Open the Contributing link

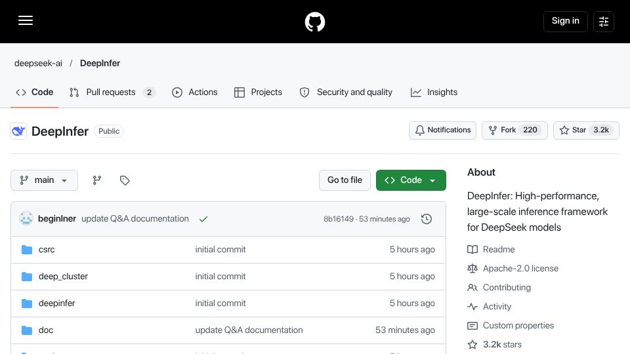pyautogui.click(x=507, y=287)
